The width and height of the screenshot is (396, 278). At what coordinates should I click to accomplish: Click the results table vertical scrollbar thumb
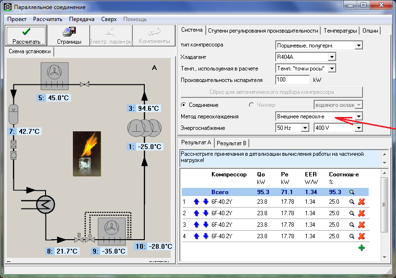coord(384,205)
